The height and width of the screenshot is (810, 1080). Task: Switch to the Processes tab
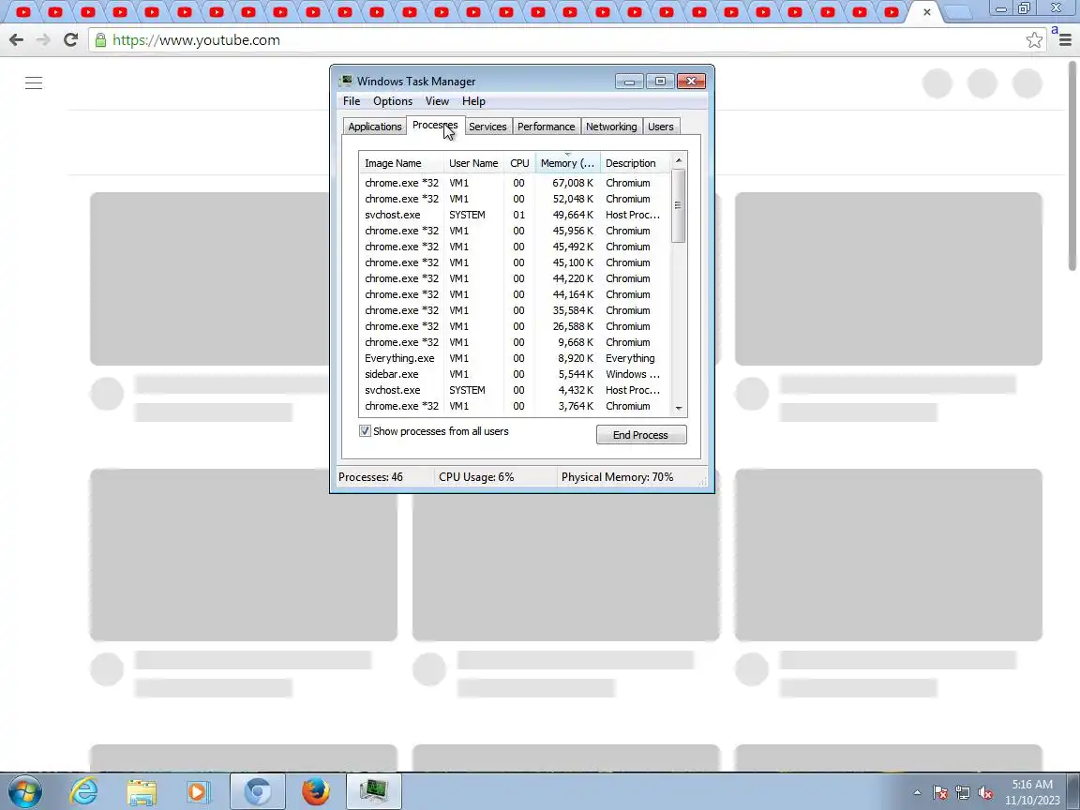tap(435, 126)
